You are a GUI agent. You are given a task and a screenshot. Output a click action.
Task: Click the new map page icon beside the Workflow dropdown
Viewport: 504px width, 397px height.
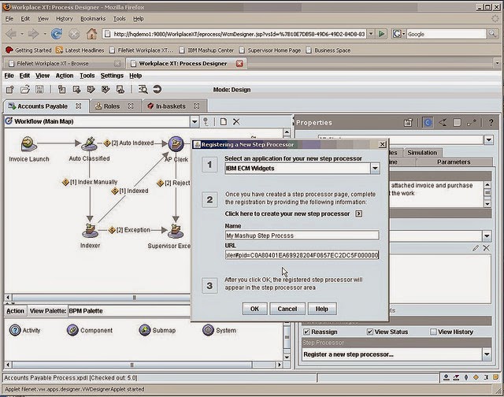[224, 122]
